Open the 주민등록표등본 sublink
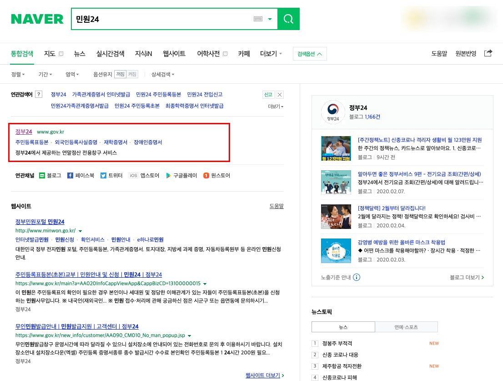503x381 pixels. [x=32, y=142]
